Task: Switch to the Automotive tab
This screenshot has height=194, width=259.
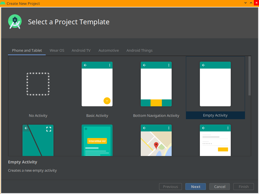Action: pyautogui.click(x=109, y=50)
